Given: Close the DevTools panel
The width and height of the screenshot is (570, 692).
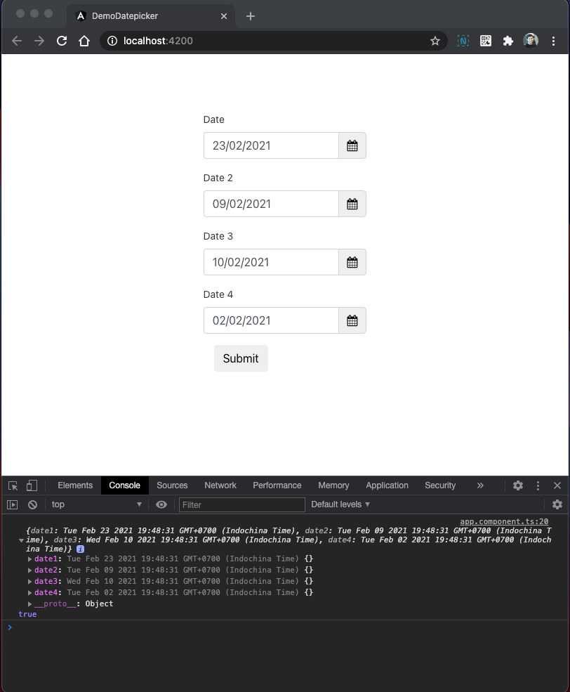Looking at the screenshot, I should tap(557, 485).
